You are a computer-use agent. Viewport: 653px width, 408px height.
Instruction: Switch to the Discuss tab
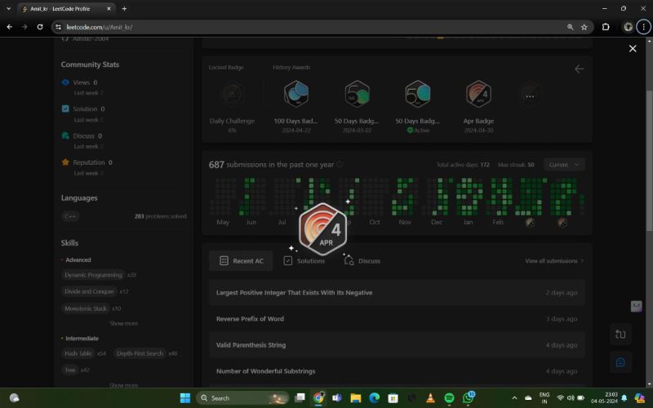362,261
